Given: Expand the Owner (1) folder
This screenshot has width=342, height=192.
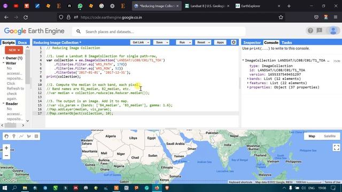Looking at the screenshot, I should 4,58.
